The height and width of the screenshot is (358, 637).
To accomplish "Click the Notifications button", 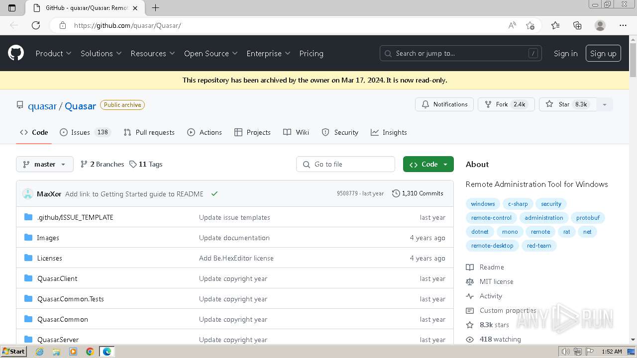I will 444,104.
